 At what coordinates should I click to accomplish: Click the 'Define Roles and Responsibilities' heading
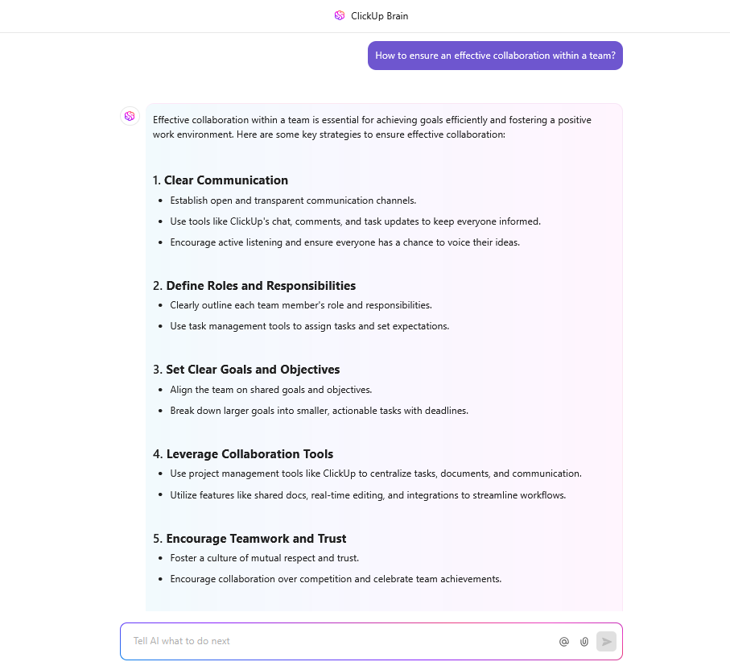[261, 286]
